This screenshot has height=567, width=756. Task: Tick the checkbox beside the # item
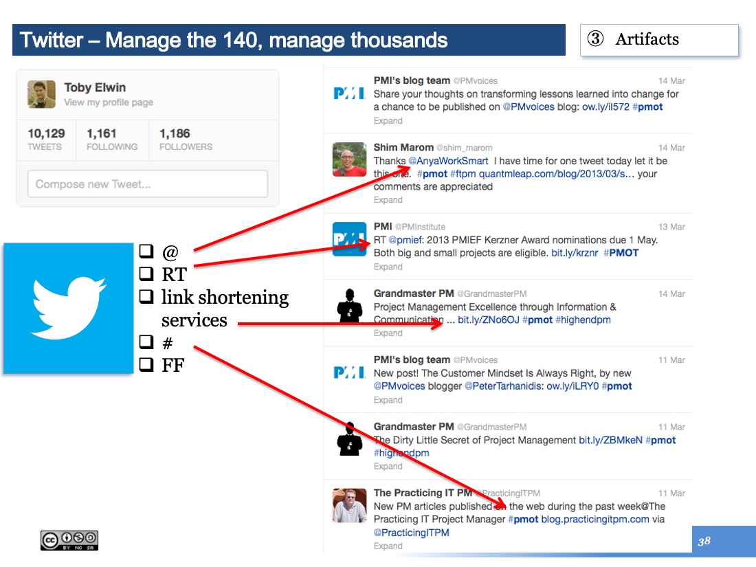[146, 342]
